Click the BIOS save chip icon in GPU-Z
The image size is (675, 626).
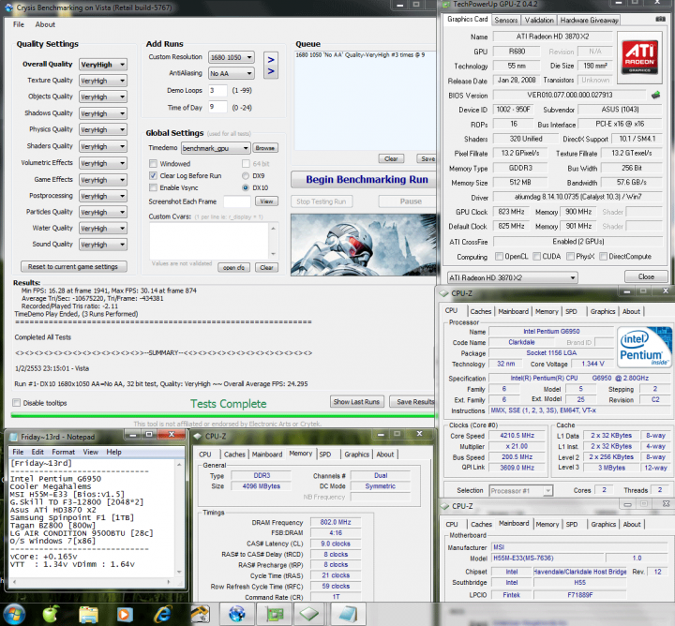pyautogui.click(x=655, y=95)
